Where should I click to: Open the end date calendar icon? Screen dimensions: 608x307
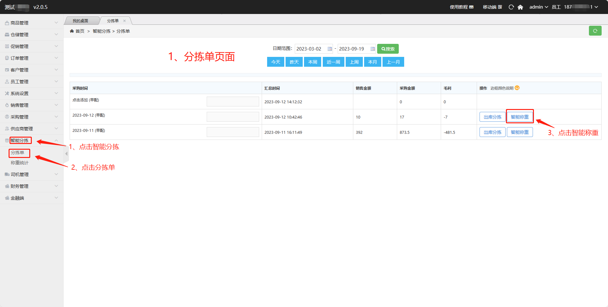[372, 49]
